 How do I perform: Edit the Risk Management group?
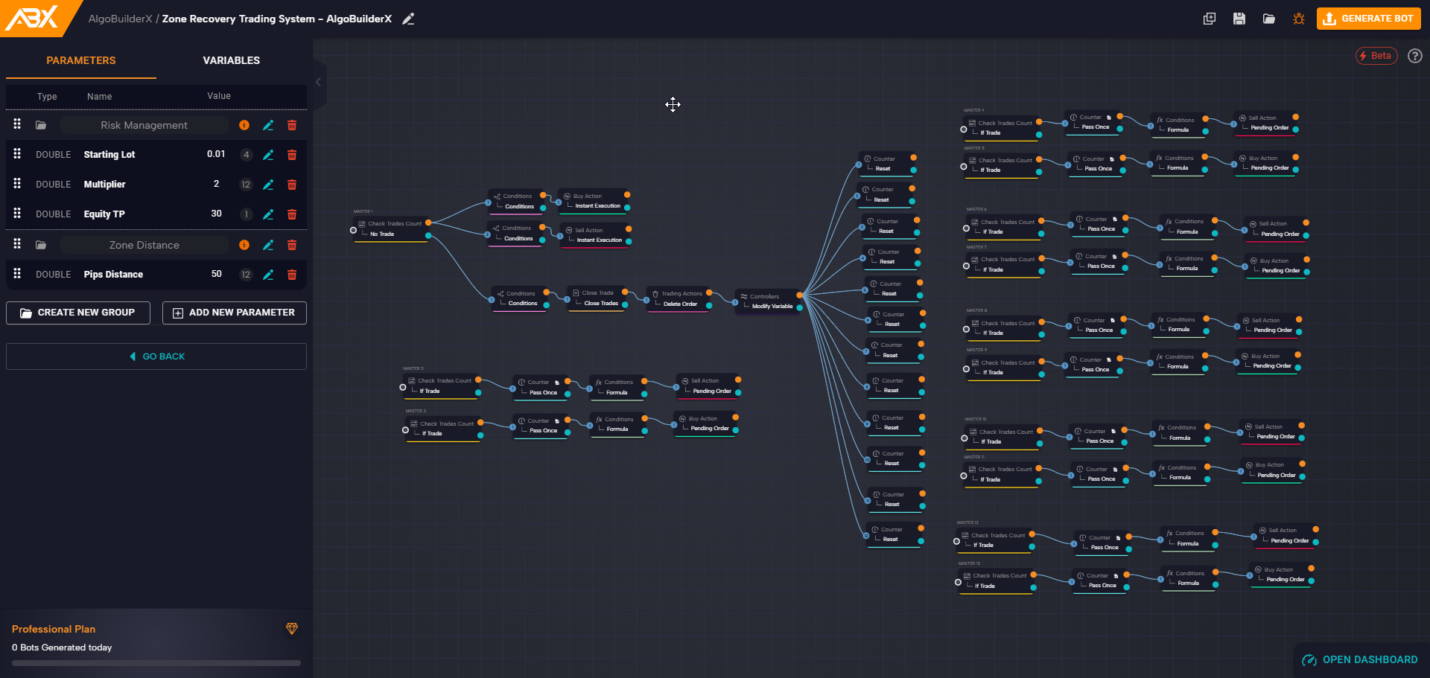pyautogui.click(x=268, y=125)
